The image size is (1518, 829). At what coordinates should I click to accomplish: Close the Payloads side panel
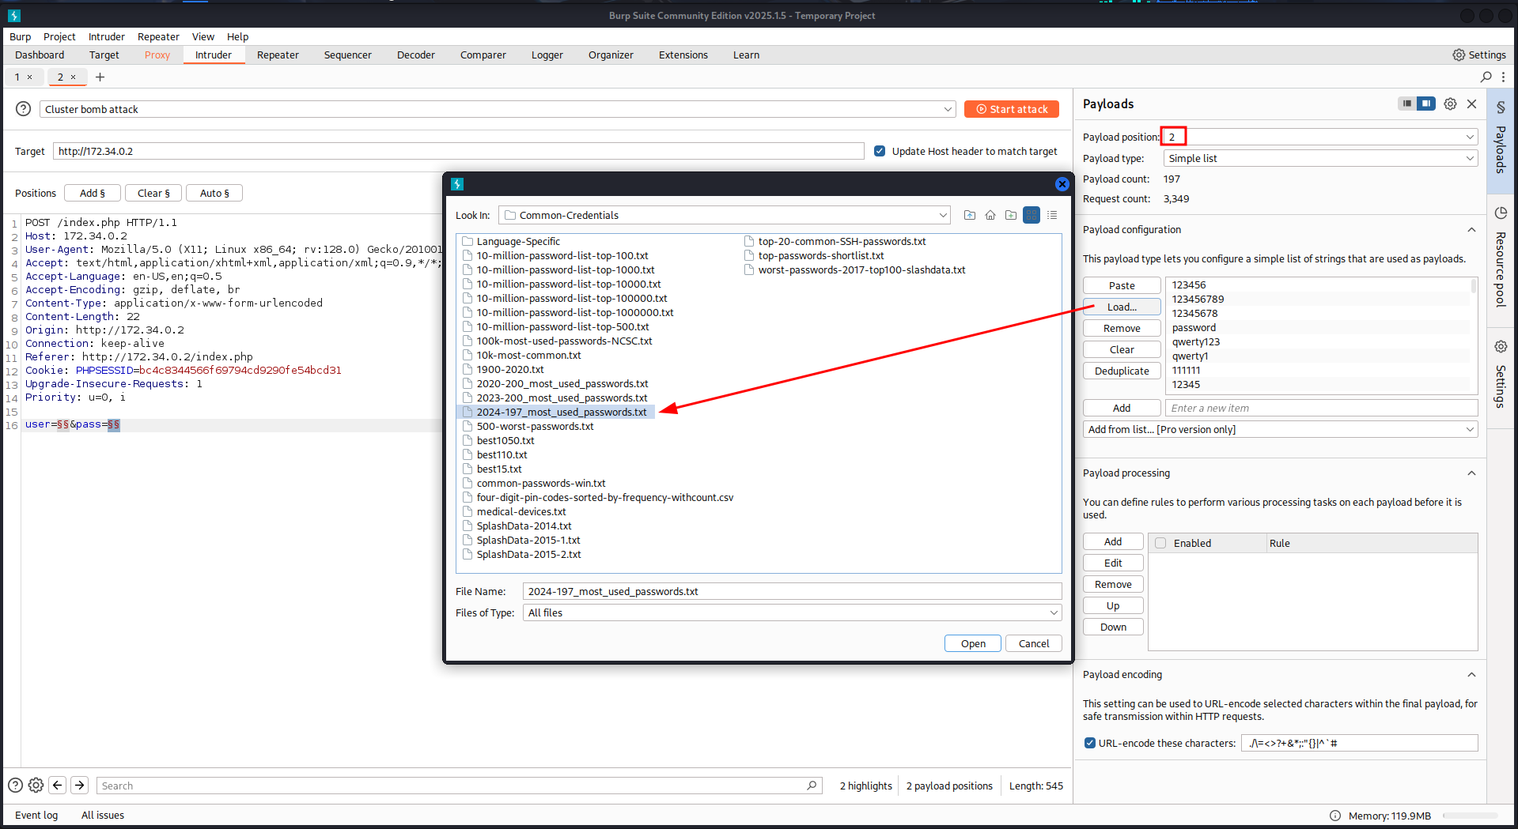1471,104
